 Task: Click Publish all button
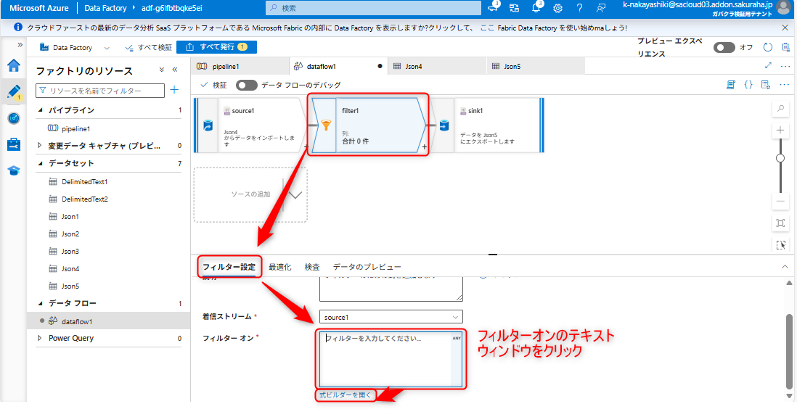point(216,46)
